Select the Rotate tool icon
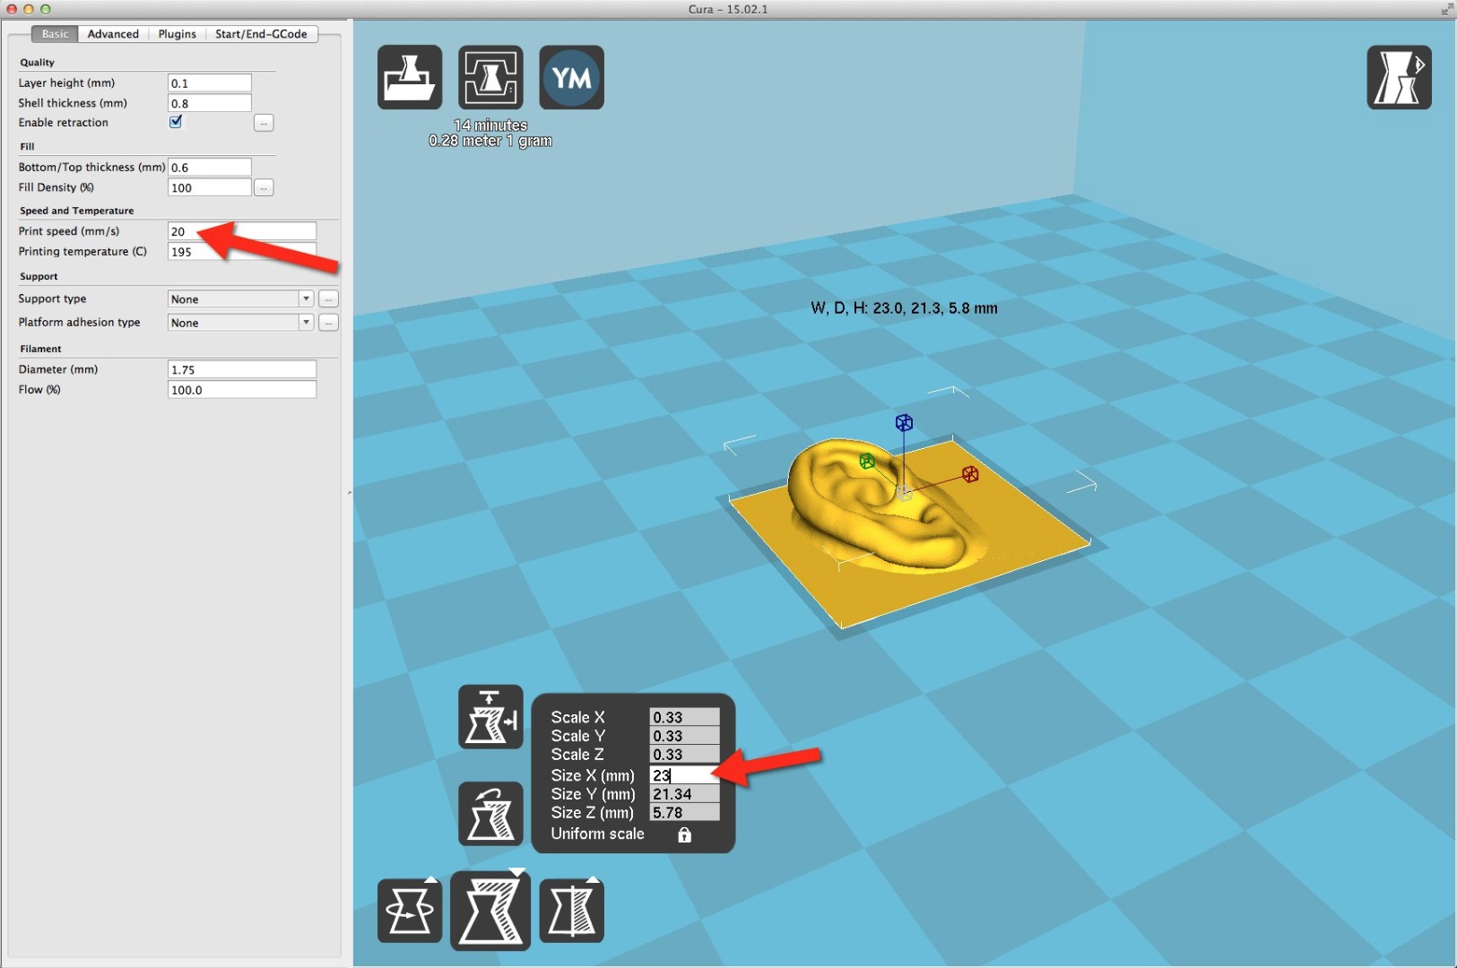Screen dimensions: 1457x968 410,911
